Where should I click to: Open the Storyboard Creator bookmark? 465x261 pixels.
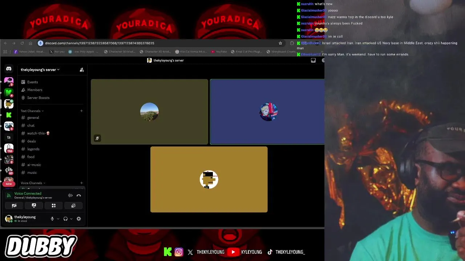coord(281,51)
